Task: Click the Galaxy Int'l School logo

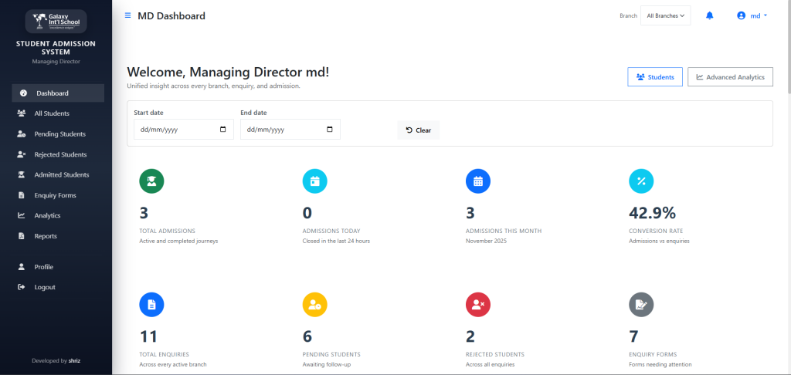Action: tap(56, 21)
